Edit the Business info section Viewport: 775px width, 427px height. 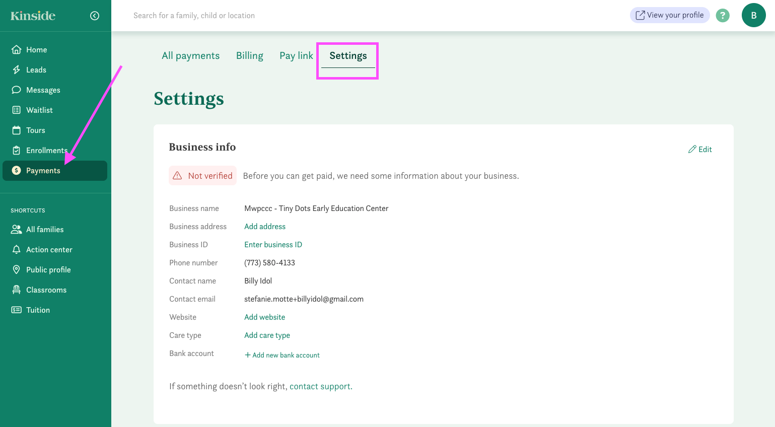click(x=700, y=150)
